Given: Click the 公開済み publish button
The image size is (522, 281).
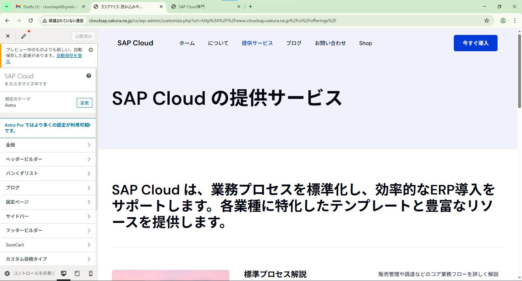Looking at the screenshot, I should coord(84,36).
